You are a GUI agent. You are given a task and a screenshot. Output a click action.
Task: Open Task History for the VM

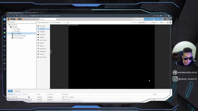43,40
